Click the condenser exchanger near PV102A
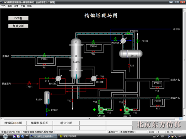Image resolution: width=186 pixels, height=139 pixels. pos(123,41)
